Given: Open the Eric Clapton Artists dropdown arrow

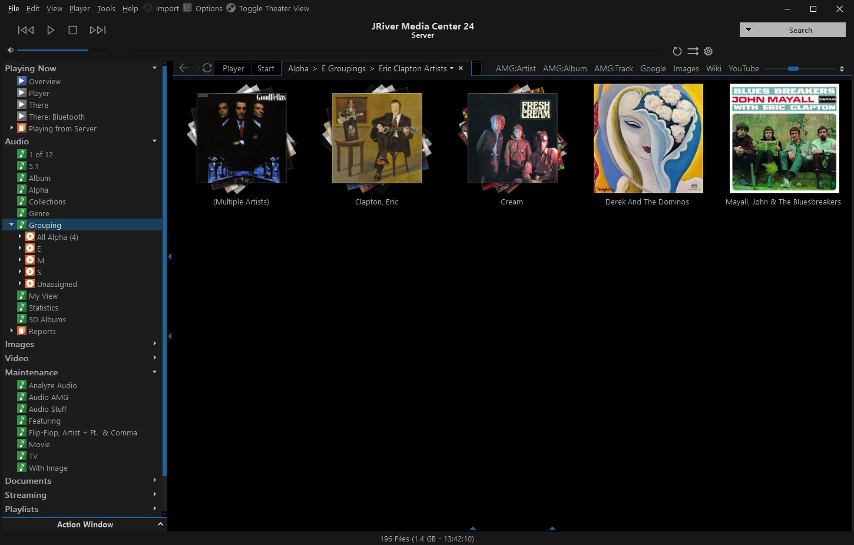Looking at the screenshot, I should click(x=452, y=68).
